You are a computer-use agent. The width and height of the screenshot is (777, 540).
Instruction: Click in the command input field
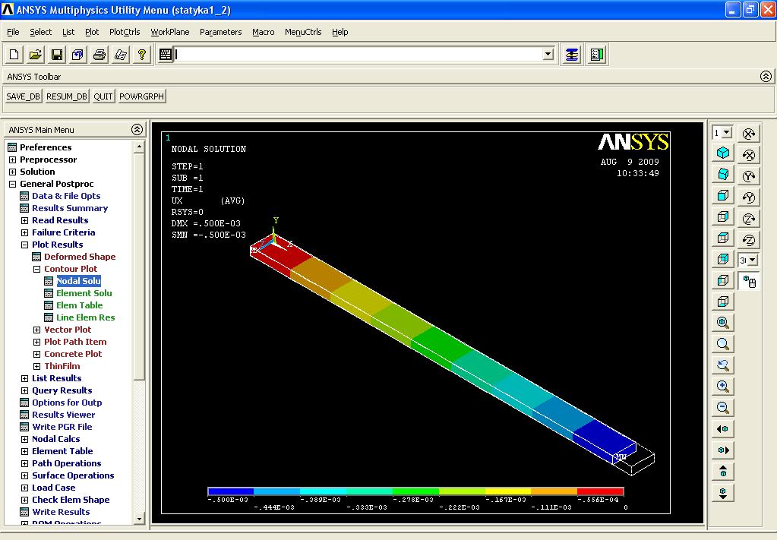pyautogui.click(x=358, y=55)
